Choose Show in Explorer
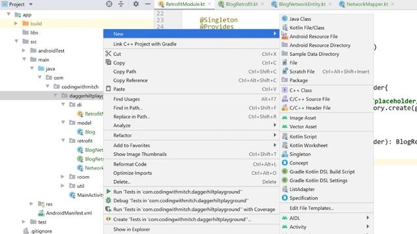 [191, 229]
